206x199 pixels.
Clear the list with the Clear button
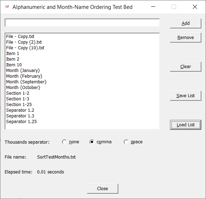pyautogui.click(x=185, y=67)
